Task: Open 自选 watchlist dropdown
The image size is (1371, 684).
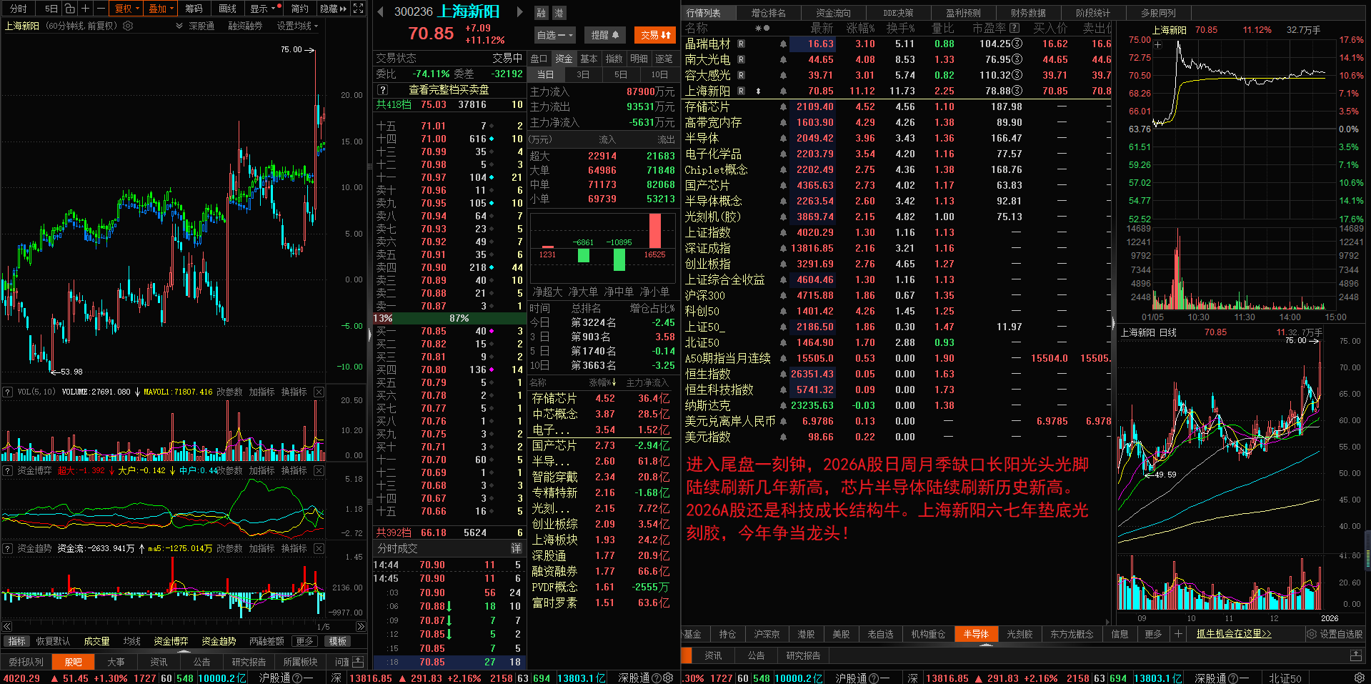Action: coord(555,35)
